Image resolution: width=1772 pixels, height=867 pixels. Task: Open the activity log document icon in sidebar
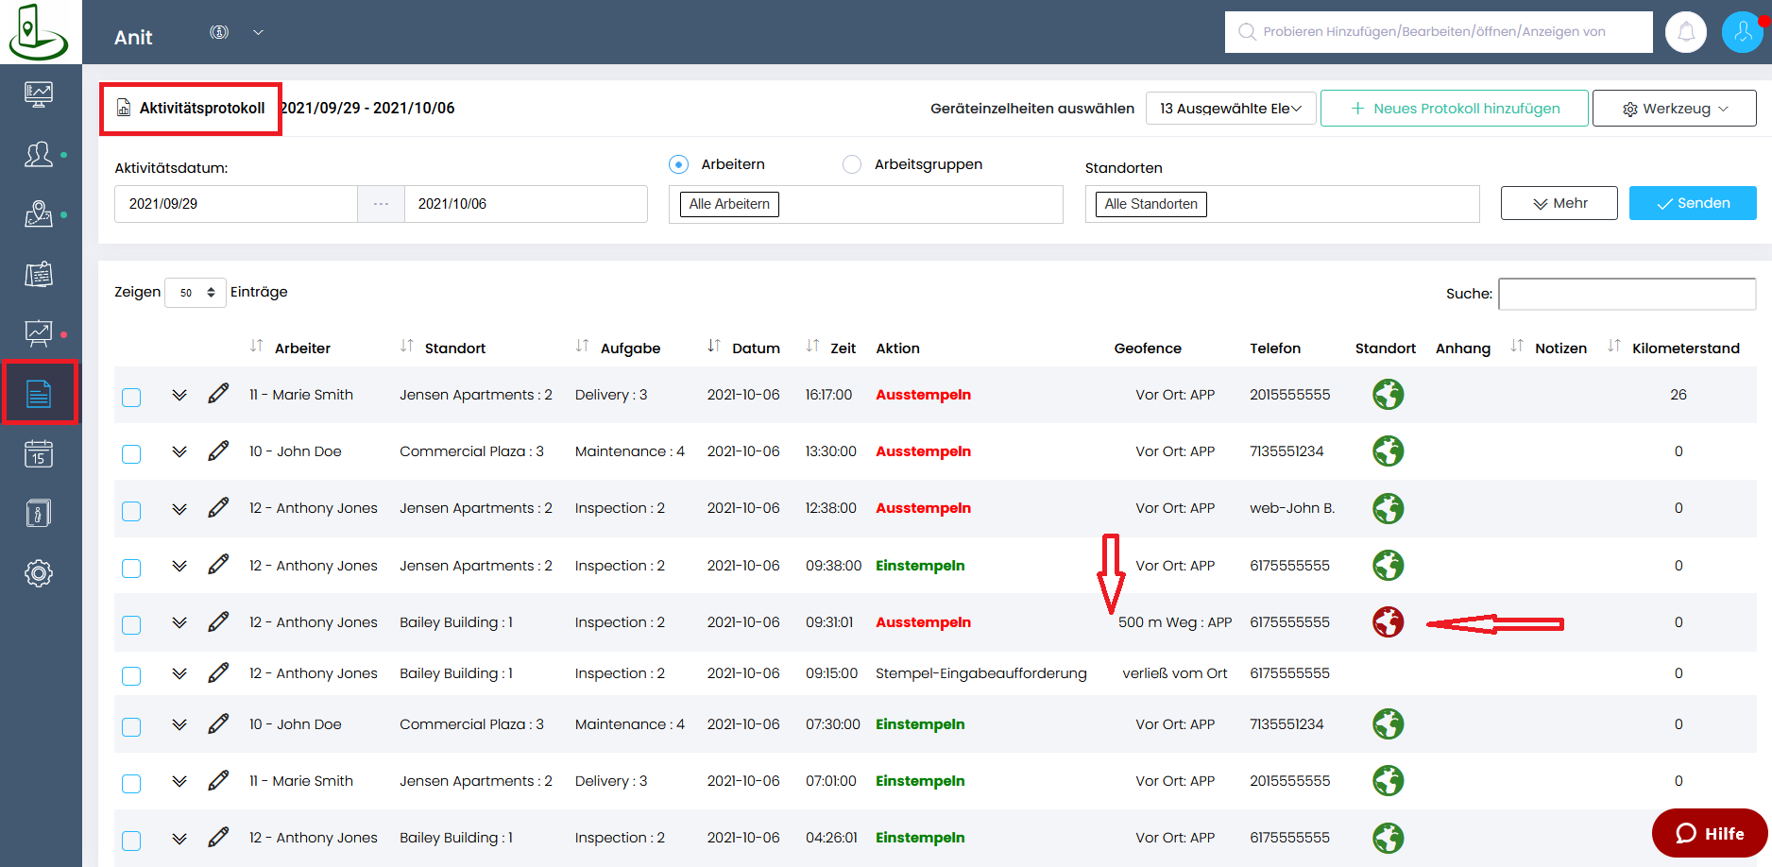tap(39, 393)
